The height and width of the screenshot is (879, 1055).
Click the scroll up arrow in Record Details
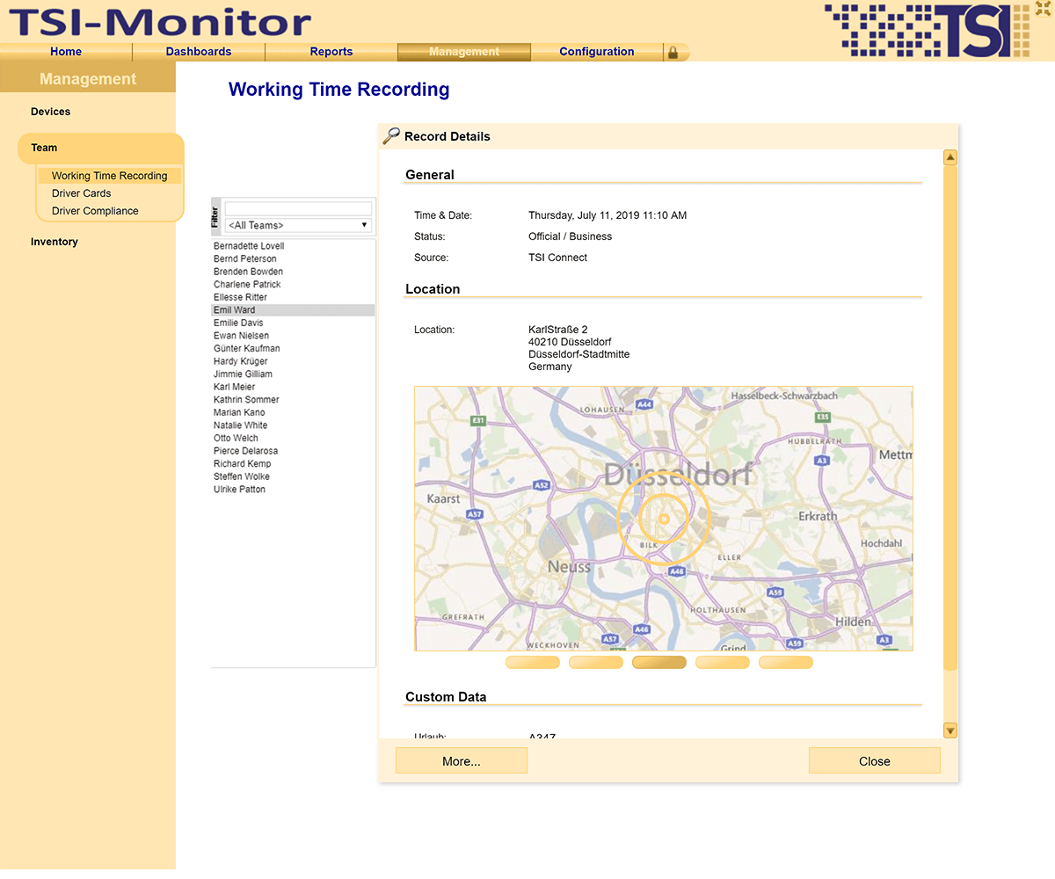point(950,158)
